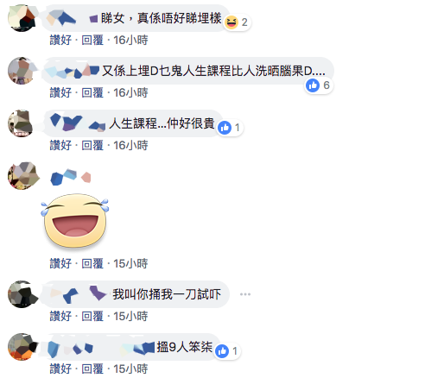Click the 16小時 timestamp under first comment
The height and width of the screenshot is (378, 425).
coord(130,40)
